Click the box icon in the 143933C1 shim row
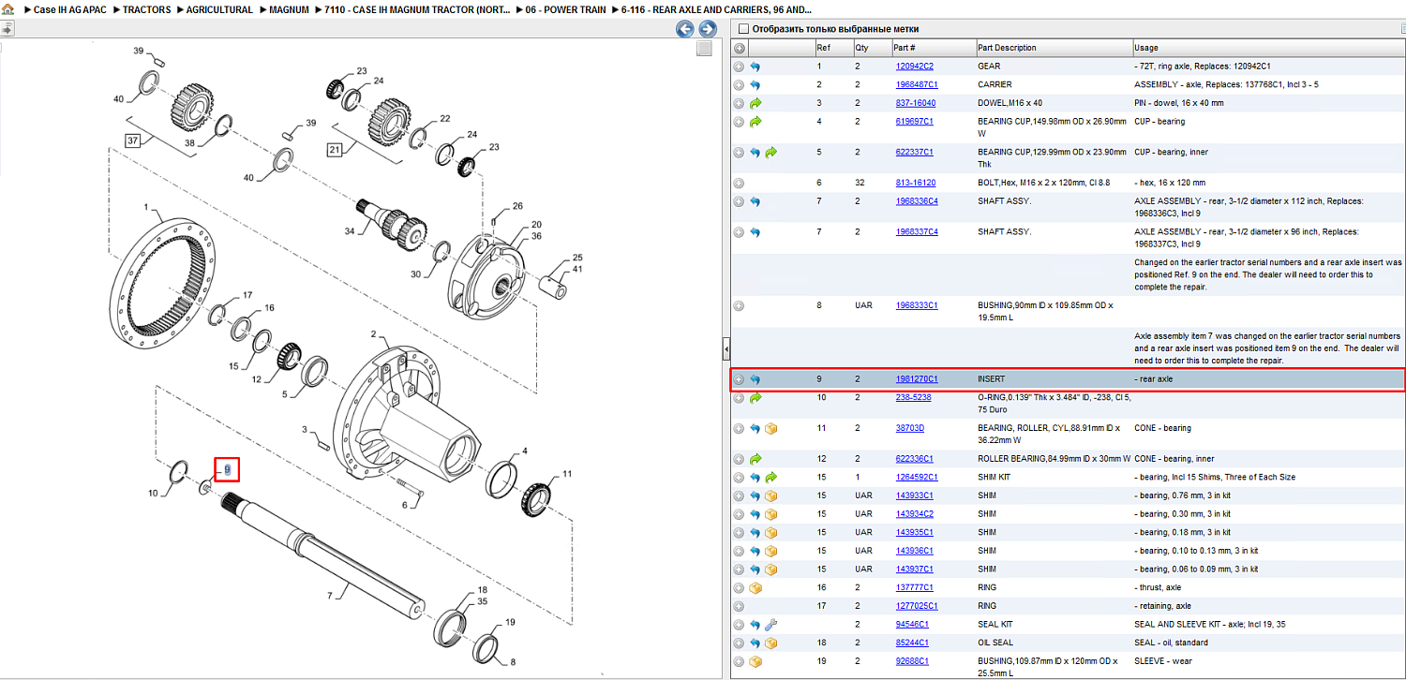The width and height of the screenshot is (1406, 680). coord(771,495)
